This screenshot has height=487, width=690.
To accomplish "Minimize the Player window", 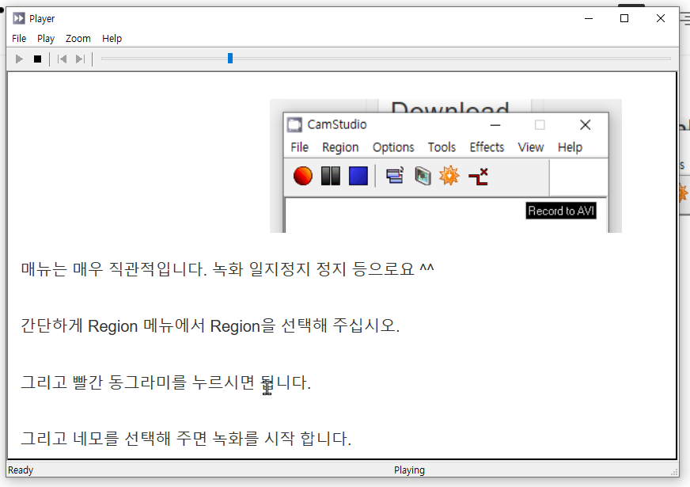I will coord(589,18).
